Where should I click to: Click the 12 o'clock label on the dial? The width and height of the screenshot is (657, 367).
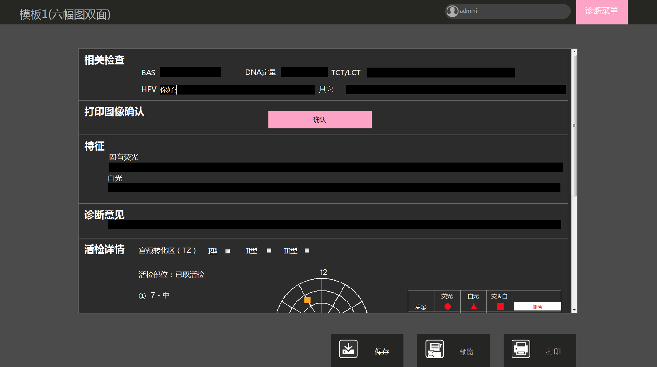pos(323,272)
